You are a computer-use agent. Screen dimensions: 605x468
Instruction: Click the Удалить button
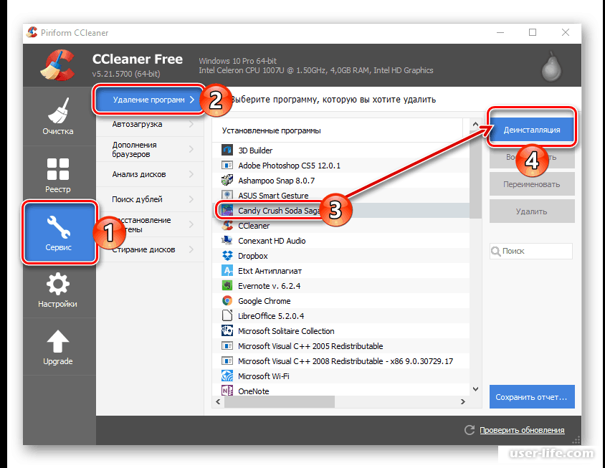[x=532, y=211]
